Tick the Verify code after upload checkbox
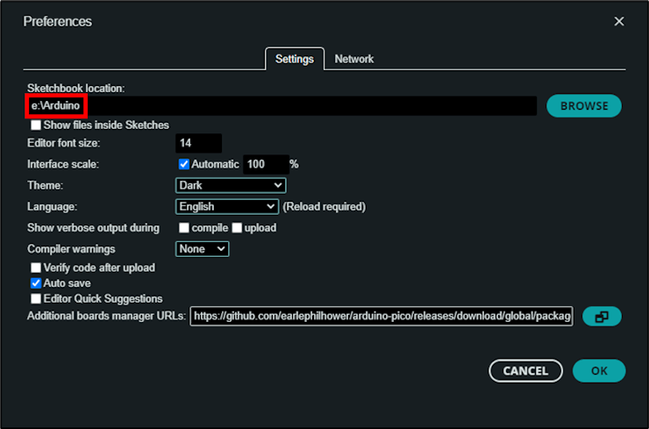The width and height of the screenshot is (649, 429). (36, 268)
